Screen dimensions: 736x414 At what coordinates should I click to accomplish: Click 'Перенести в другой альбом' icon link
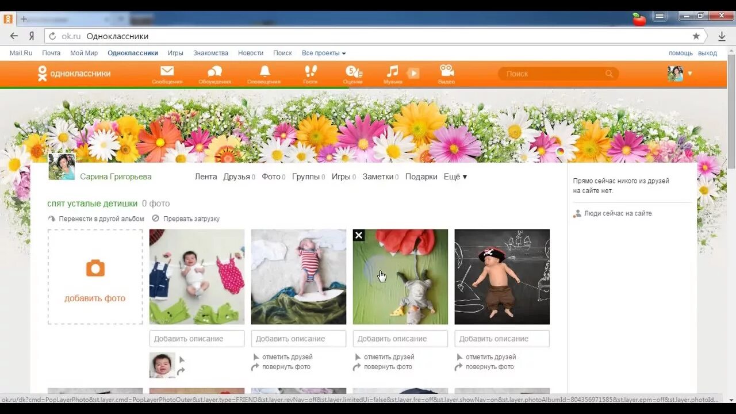[x=95, y=218]
